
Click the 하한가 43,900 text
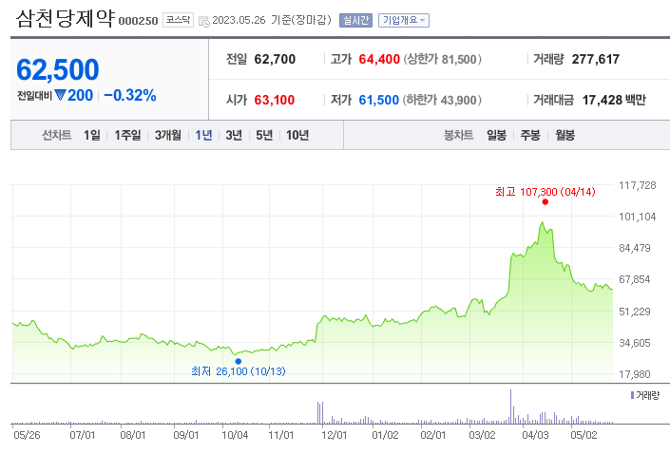tap(442, 100)
